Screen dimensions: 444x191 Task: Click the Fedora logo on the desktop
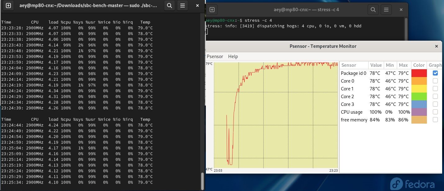[x=412, y=183]
